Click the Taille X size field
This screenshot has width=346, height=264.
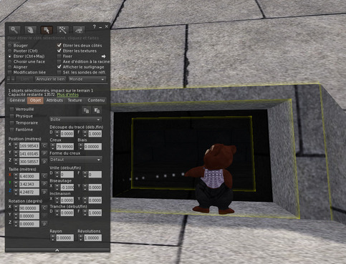29,176
